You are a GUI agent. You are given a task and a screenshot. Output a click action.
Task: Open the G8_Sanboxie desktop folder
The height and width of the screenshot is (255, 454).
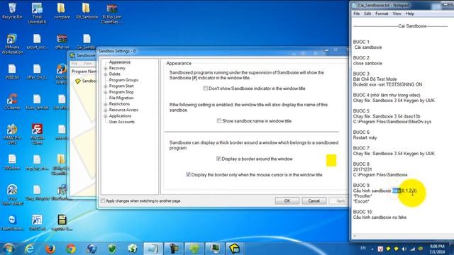[x=87, y=11]
